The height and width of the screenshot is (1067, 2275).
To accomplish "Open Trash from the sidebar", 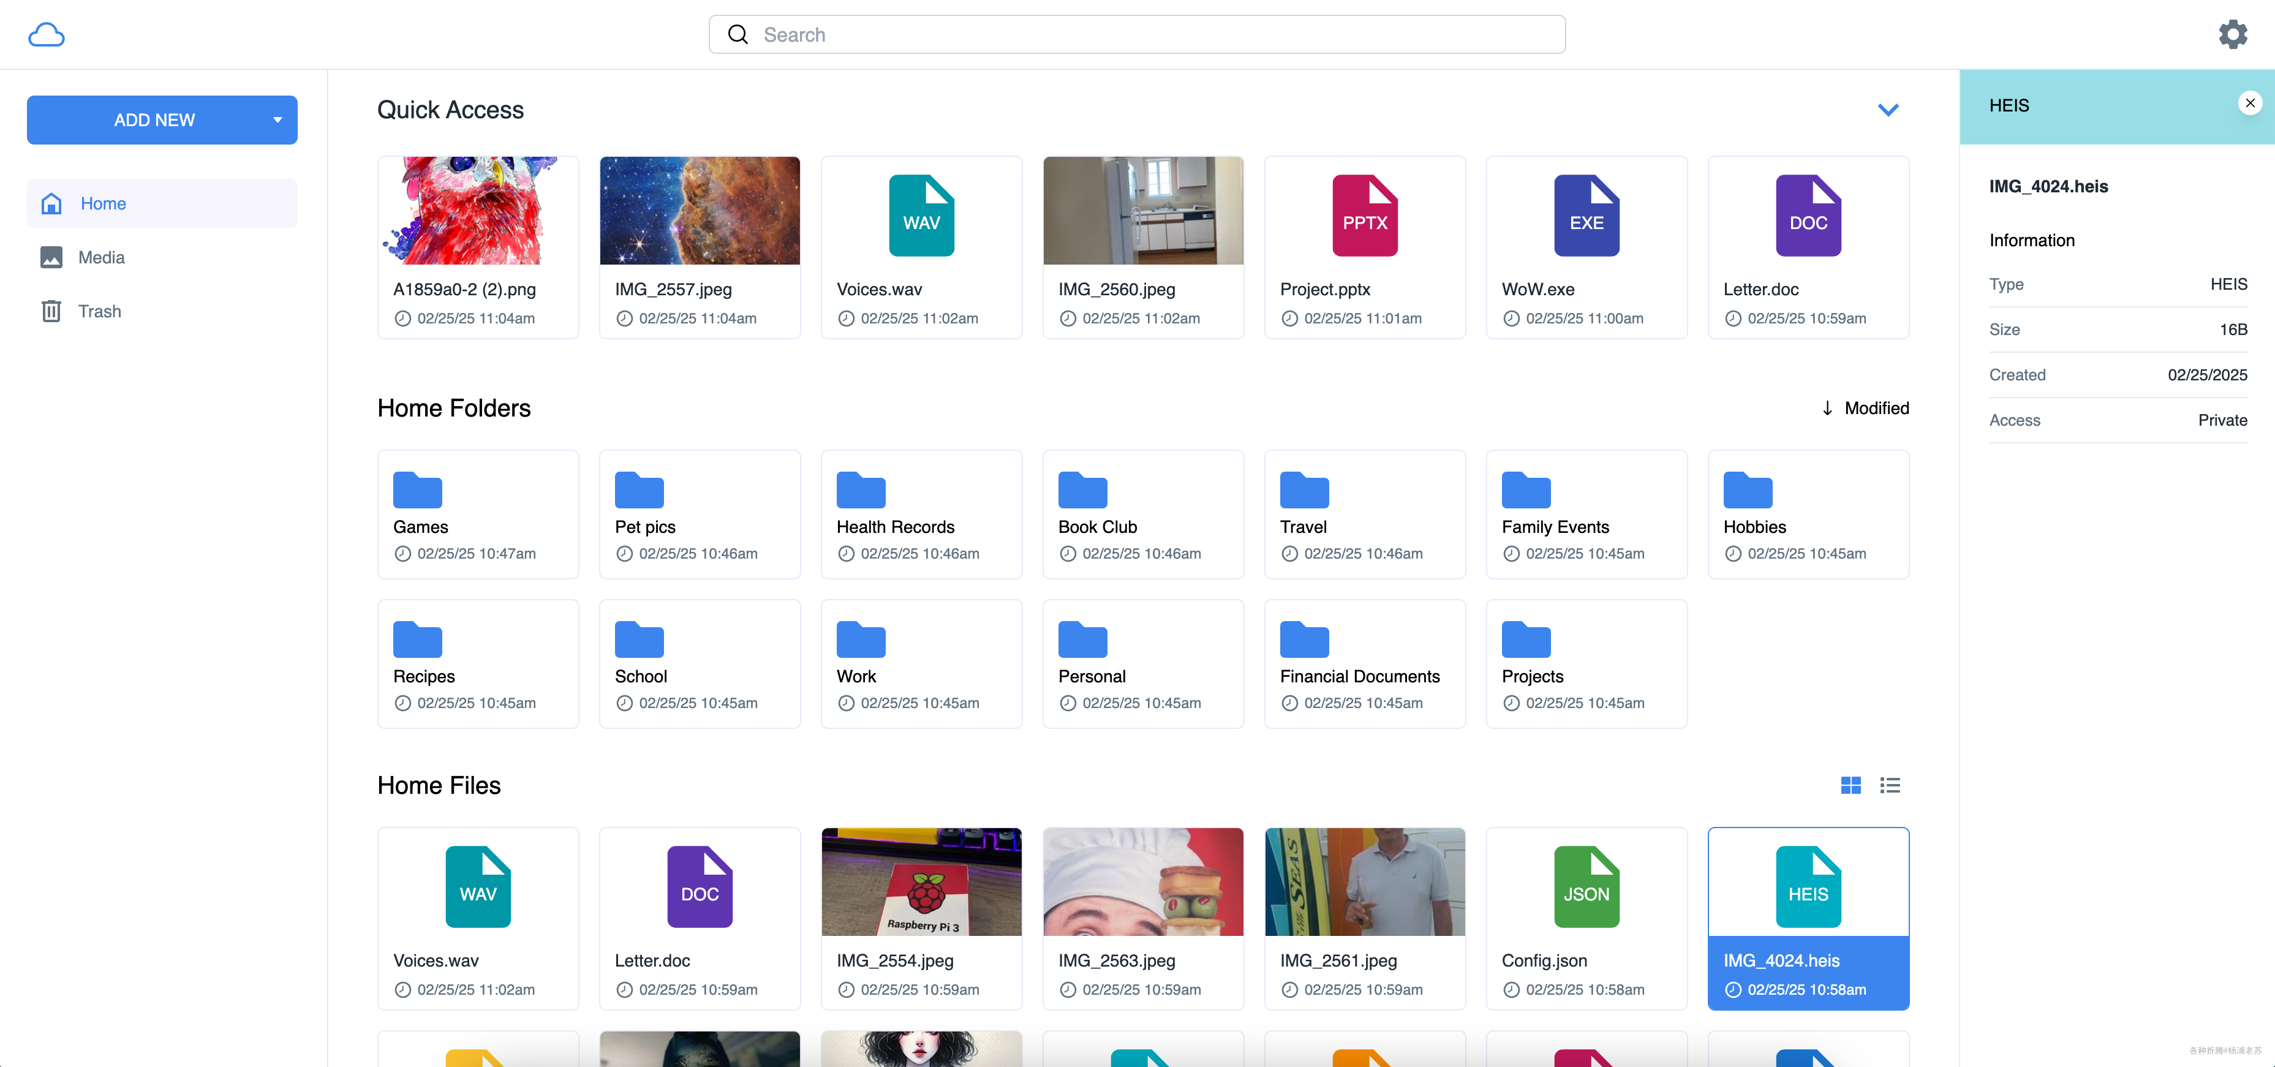I will 99,311.
